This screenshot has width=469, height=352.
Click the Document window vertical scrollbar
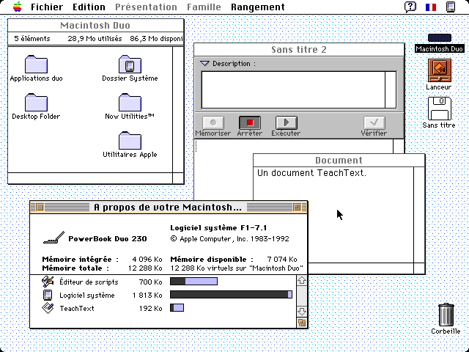coord(419,215)
